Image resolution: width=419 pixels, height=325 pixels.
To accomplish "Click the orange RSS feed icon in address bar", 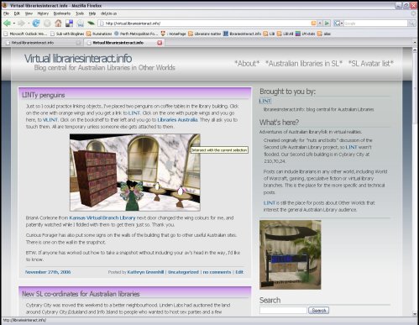I will (x=314, y=24).
